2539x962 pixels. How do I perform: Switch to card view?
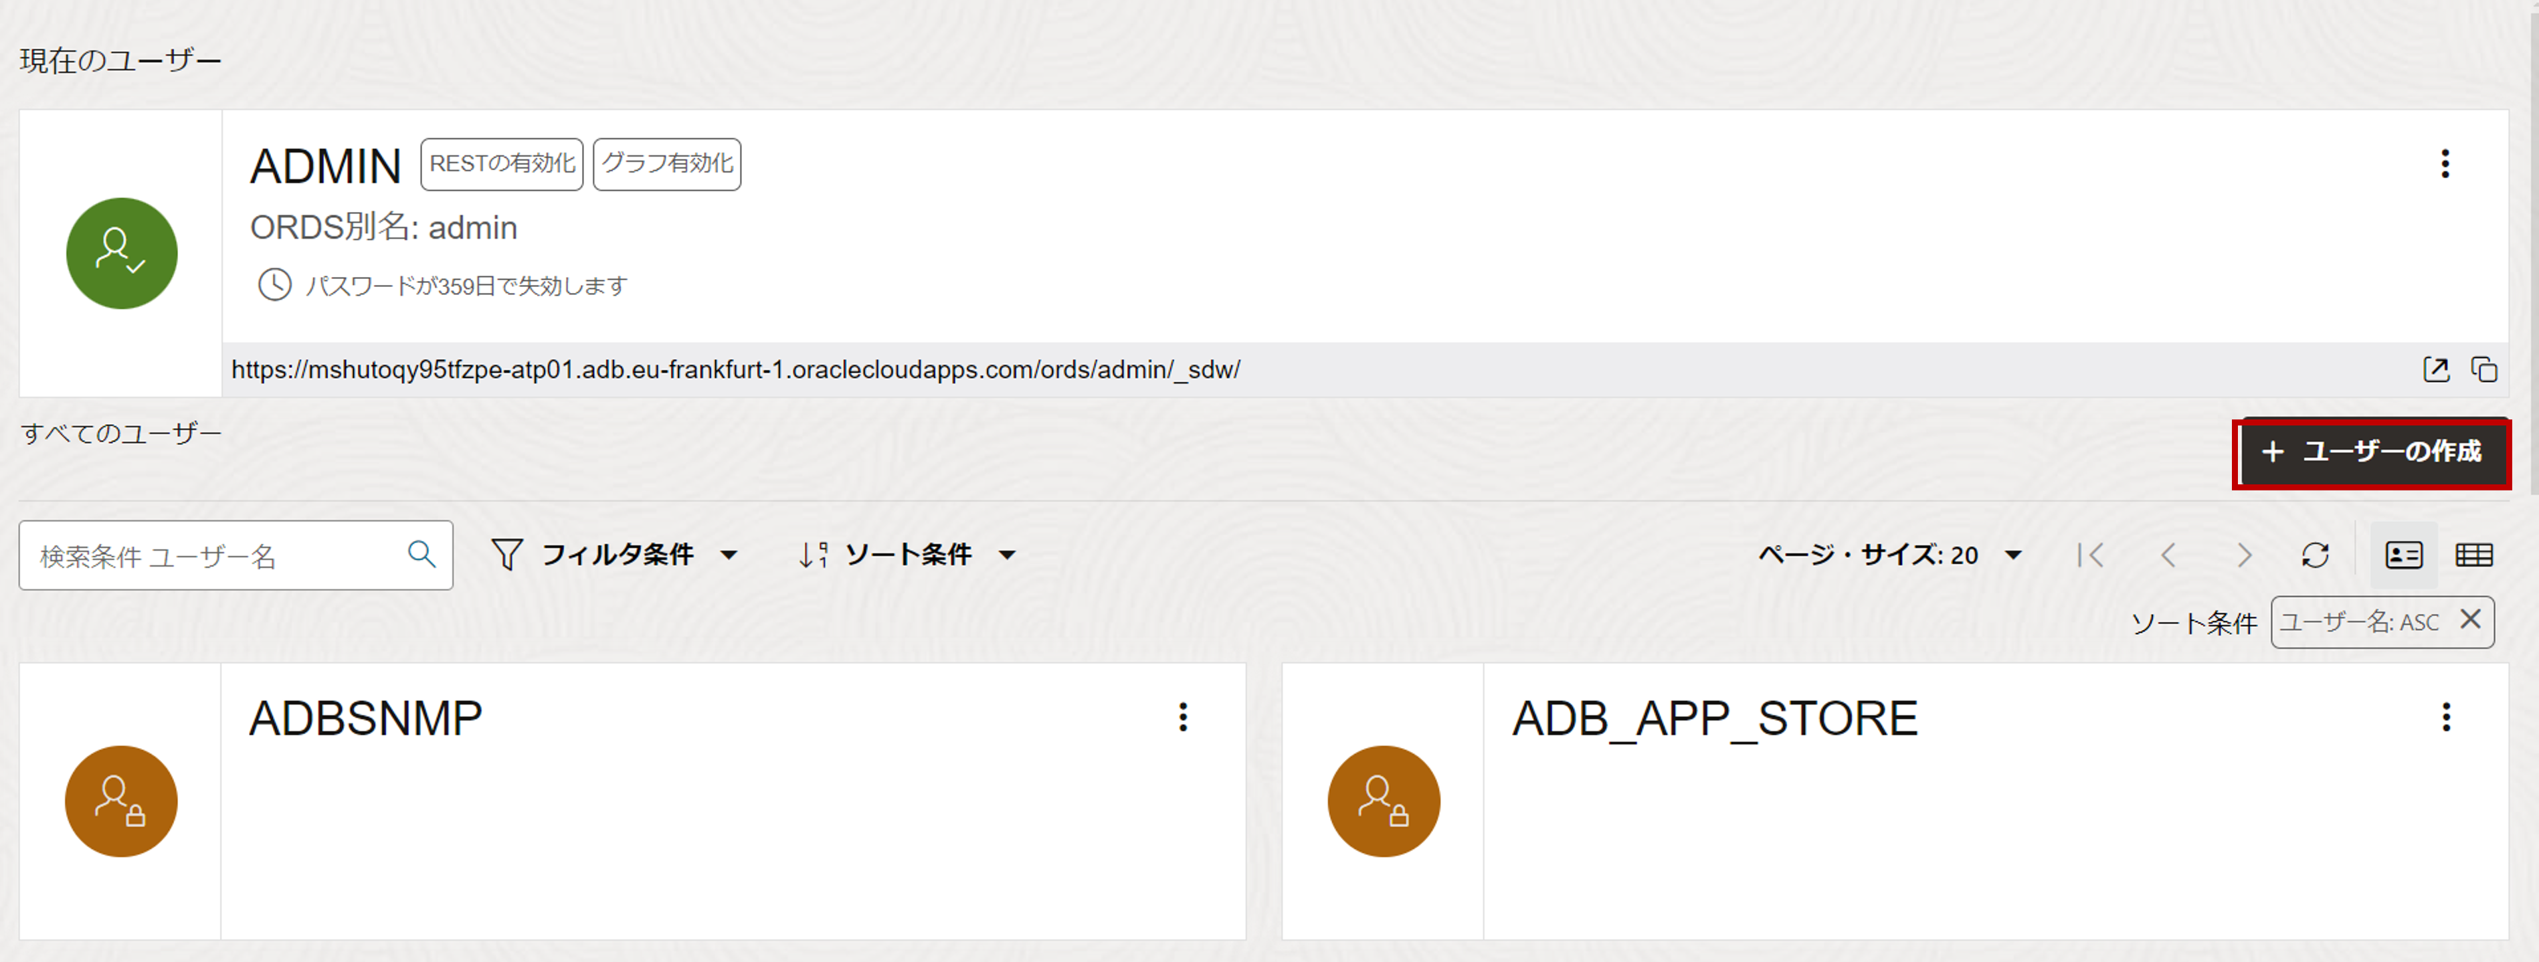(2403, 555)
